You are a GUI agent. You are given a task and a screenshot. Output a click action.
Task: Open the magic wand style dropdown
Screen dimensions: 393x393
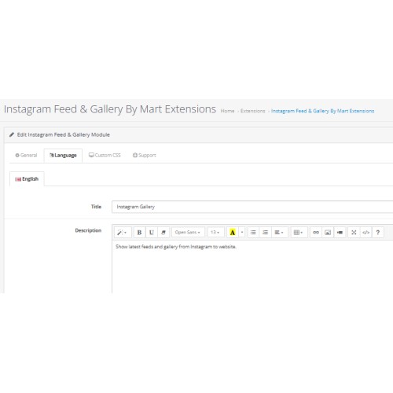coord(122,233)
